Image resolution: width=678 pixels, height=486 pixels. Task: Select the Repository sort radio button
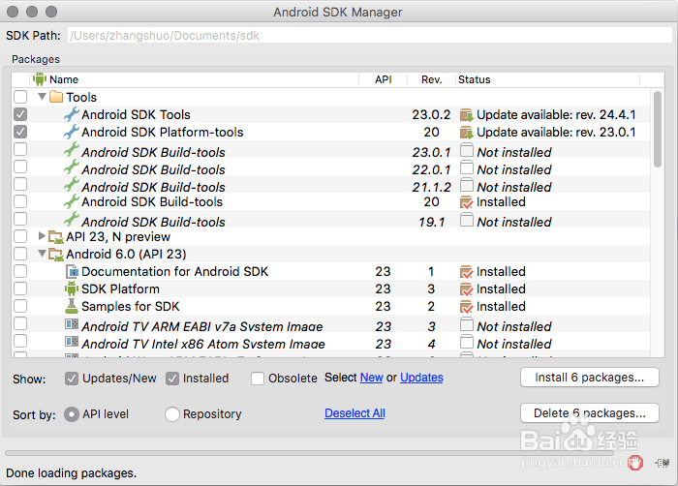point(172,414)
